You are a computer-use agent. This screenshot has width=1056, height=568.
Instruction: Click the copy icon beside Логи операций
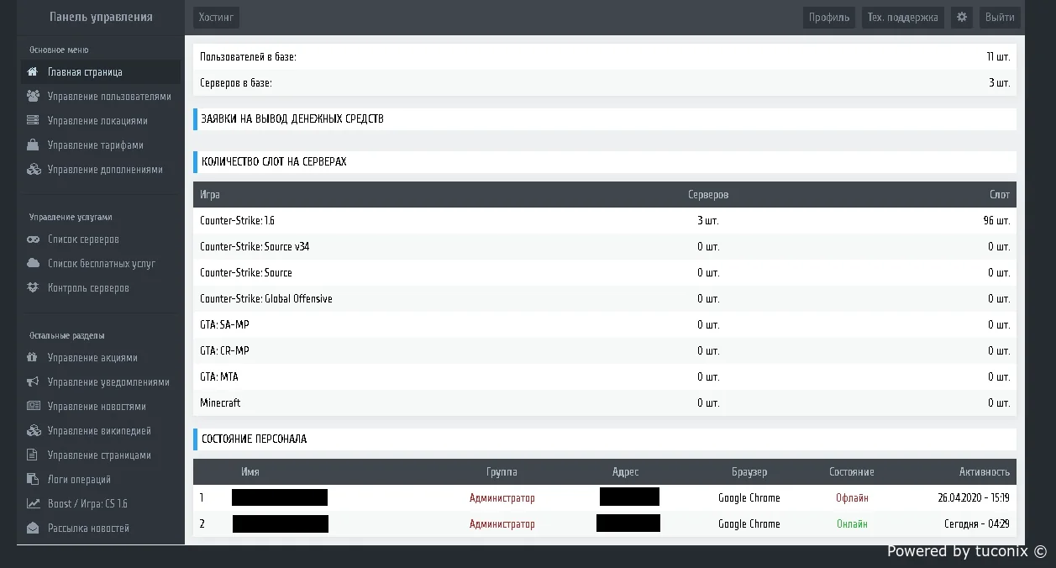click(x=33, y=480)
